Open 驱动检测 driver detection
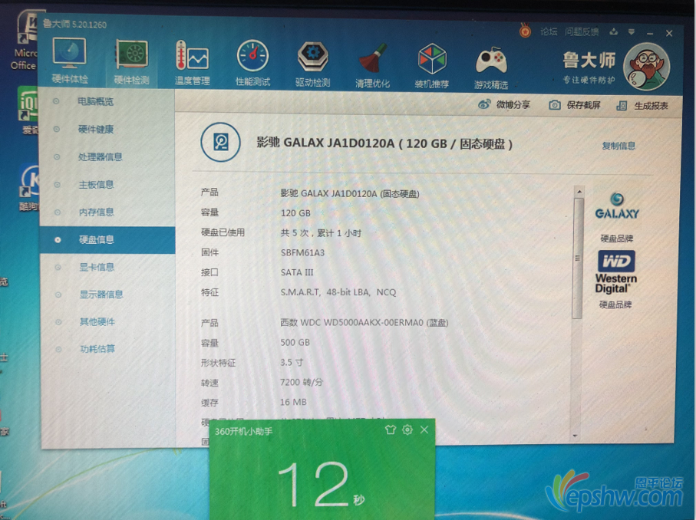 point(312,64)
